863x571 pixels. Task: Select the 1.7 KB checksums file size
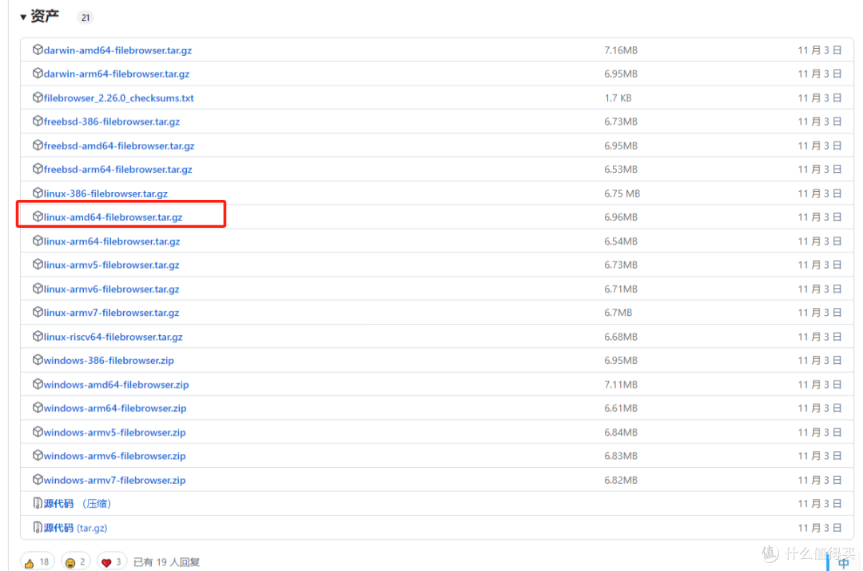pos(618,98)
